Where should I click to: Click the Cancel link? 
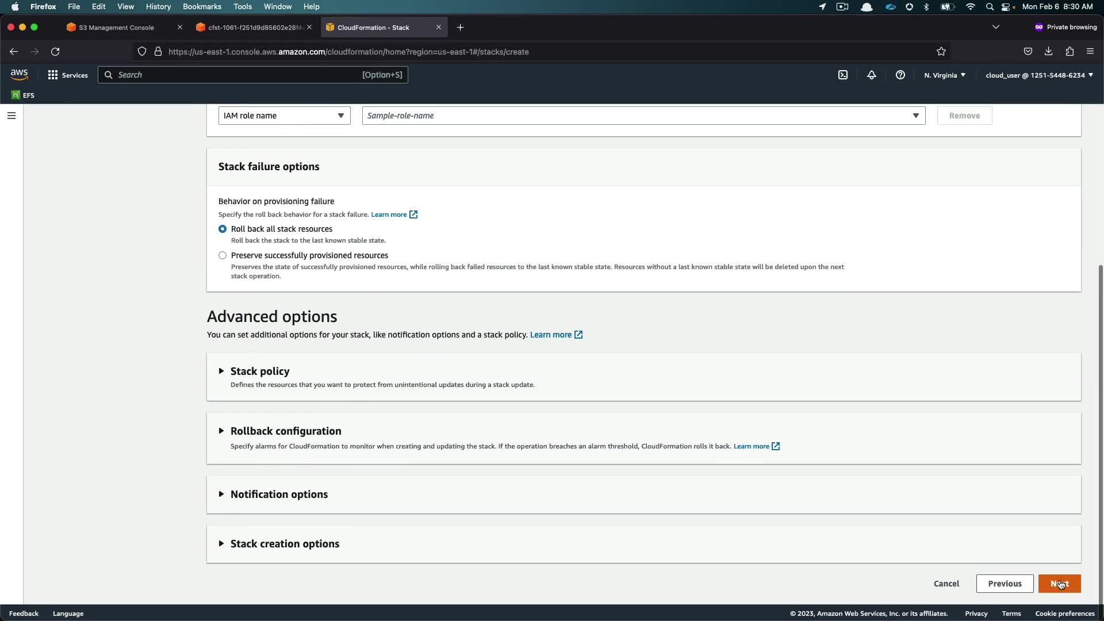[946, 584]
